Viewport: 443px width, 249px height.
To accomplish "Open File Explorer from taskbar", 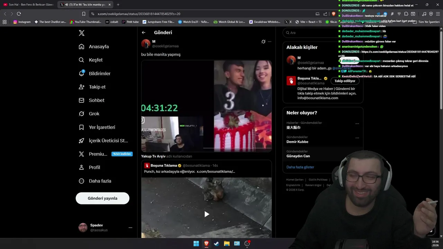I will [227, 243].
